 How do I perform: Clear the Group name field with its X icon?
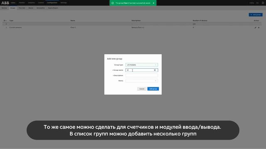pos(155,70)
